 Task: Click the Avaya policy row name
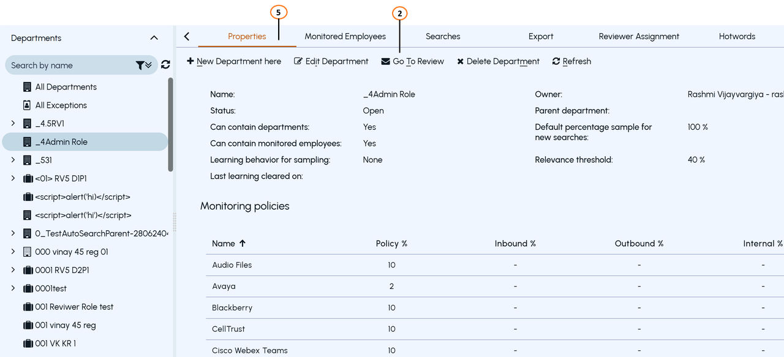[x=224, y=287]
